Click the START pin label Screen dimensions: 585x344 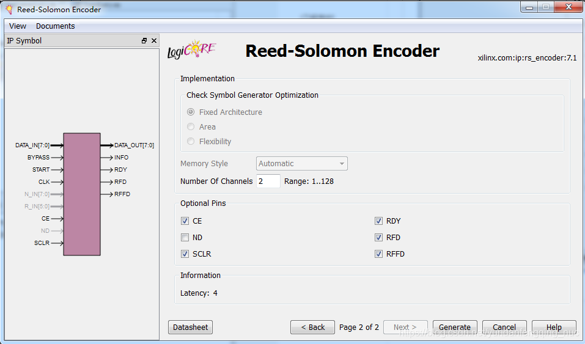(41, 170)
